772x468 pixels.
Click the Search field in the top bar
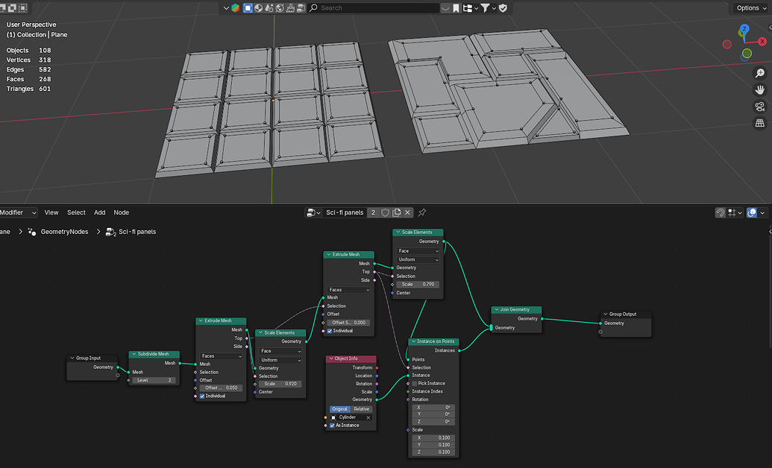tap(373, 8)
